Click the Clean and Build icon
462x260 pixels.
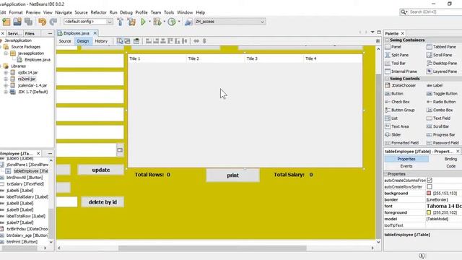pyautogui.click(x=131, y=22)
